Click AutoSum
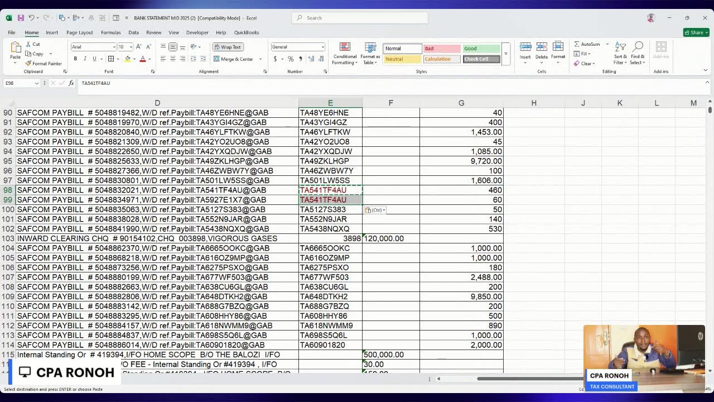 587,44
